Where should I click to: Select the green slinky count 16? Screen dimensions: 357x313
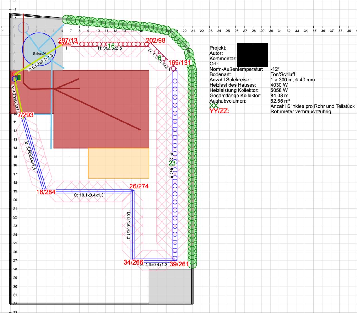coord(111,46)
